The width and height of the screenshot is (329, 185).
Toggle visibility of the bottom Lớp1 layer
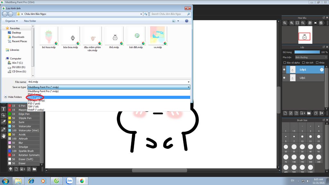pos(284,78)
